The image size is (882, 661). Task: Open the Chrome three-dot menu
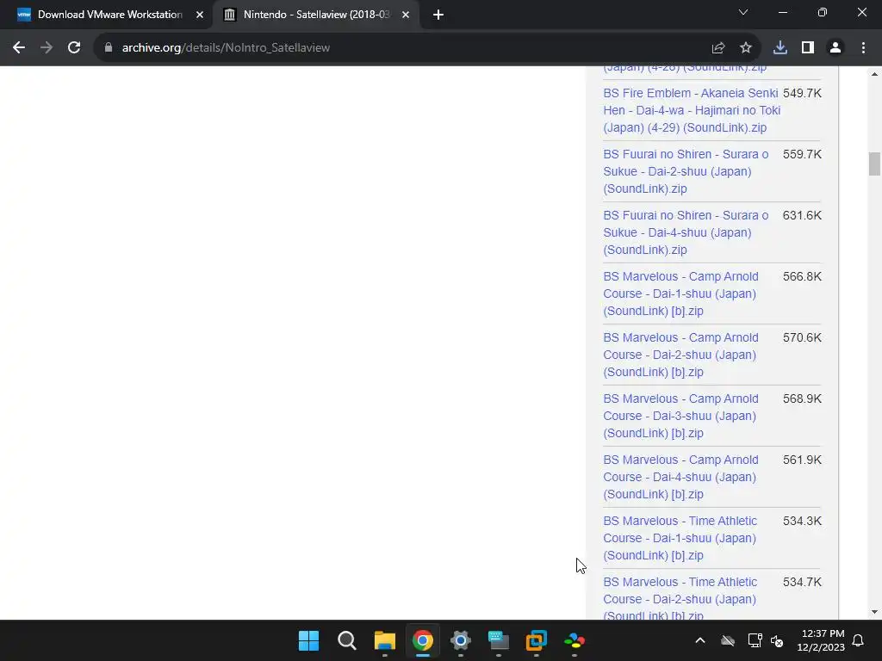(x=863, y=48)
